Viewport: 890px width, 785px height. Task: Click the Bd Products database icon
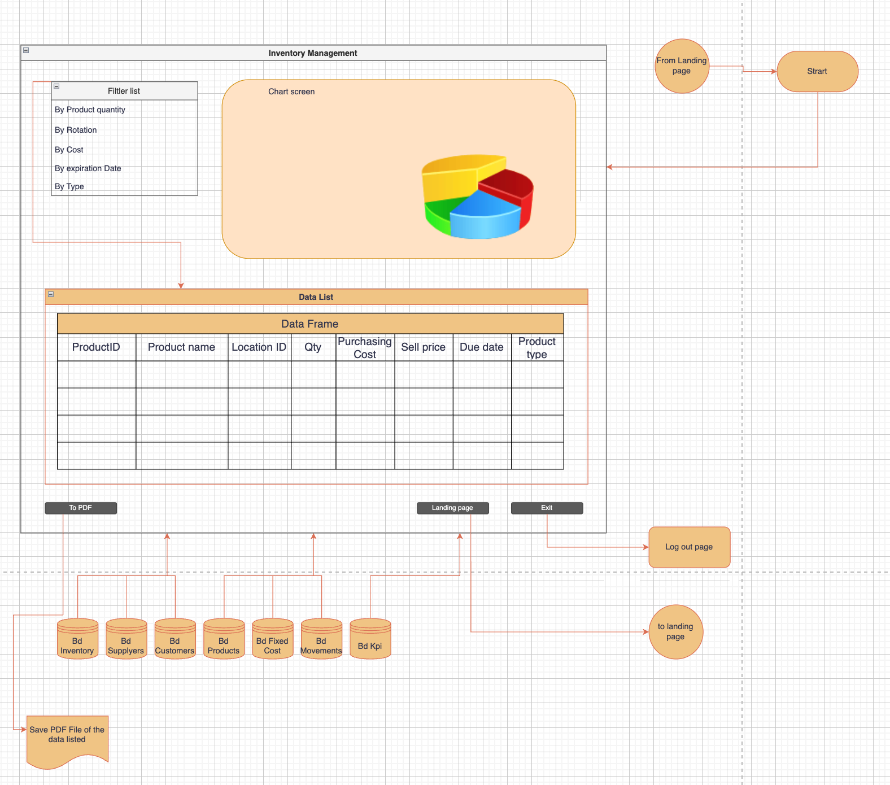coord(224,639)
